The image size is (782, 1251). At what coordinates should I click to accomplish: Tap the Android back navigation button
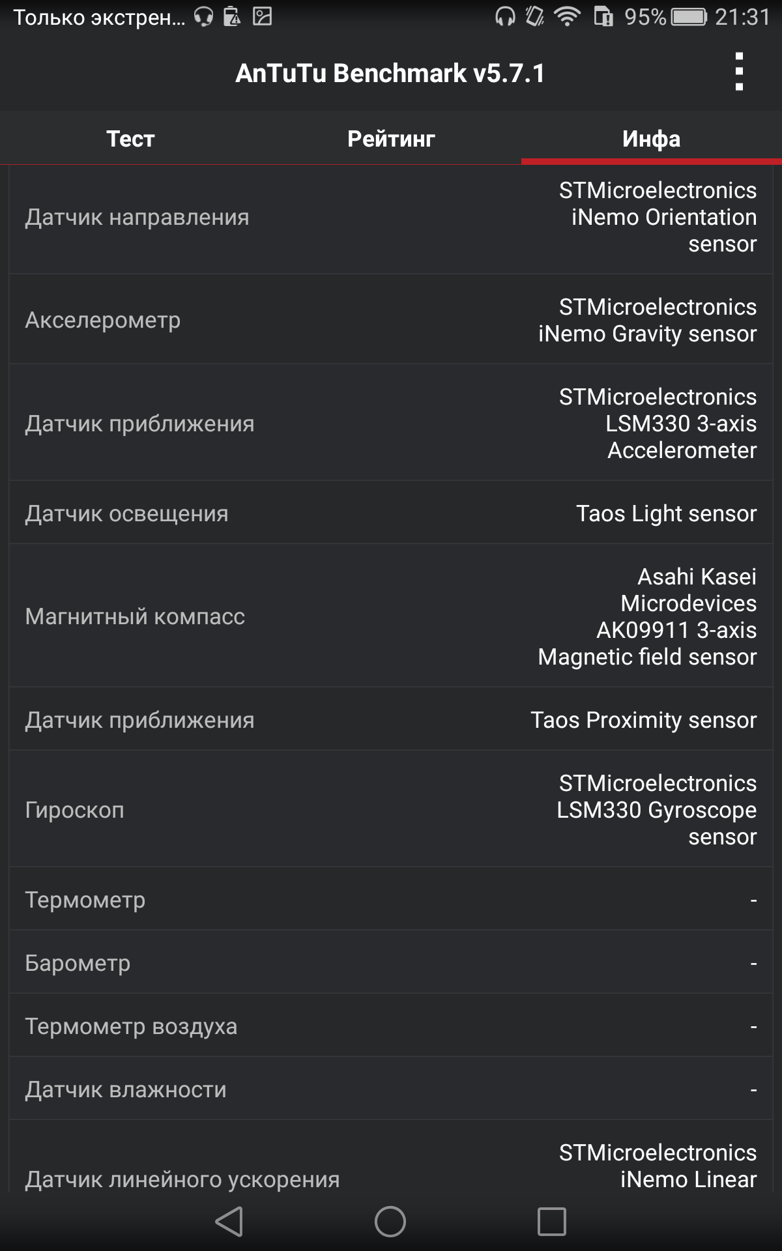[229, 1221]
